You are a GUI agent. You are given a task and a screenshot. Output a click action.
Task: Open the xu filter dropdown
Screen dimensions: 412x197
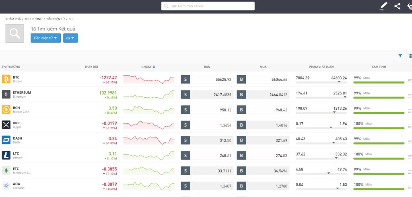(x=70, y=38)
